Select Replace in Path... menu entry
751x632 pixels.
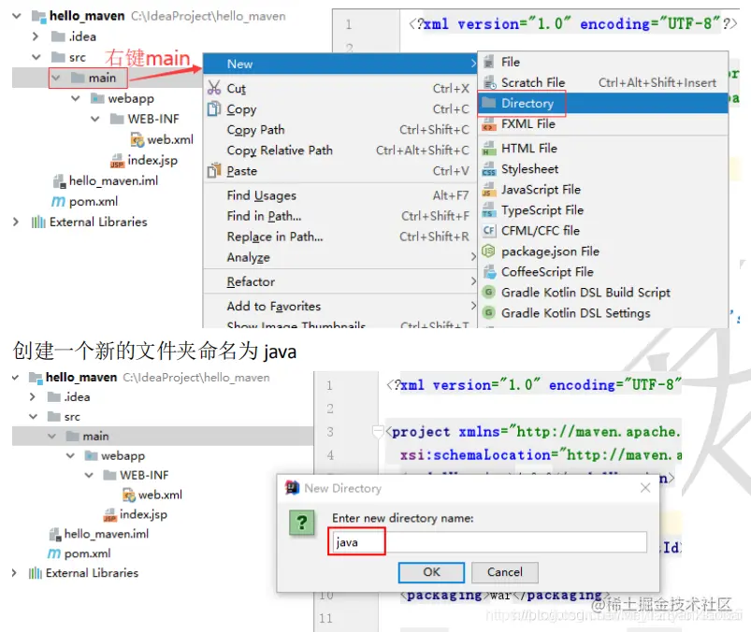click(x=340, y=237)
